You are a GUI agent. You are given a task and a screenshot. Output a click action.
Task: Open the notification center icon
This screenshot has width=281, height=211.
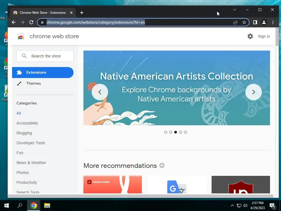point(272,206)
